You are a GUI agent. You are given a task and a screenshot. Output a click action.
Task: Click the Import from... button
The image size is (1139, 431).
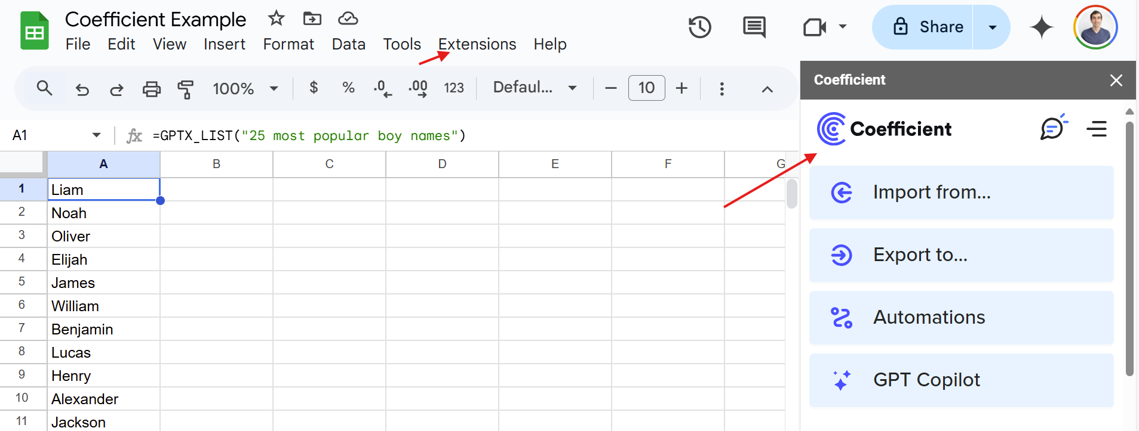click(961, 193)
